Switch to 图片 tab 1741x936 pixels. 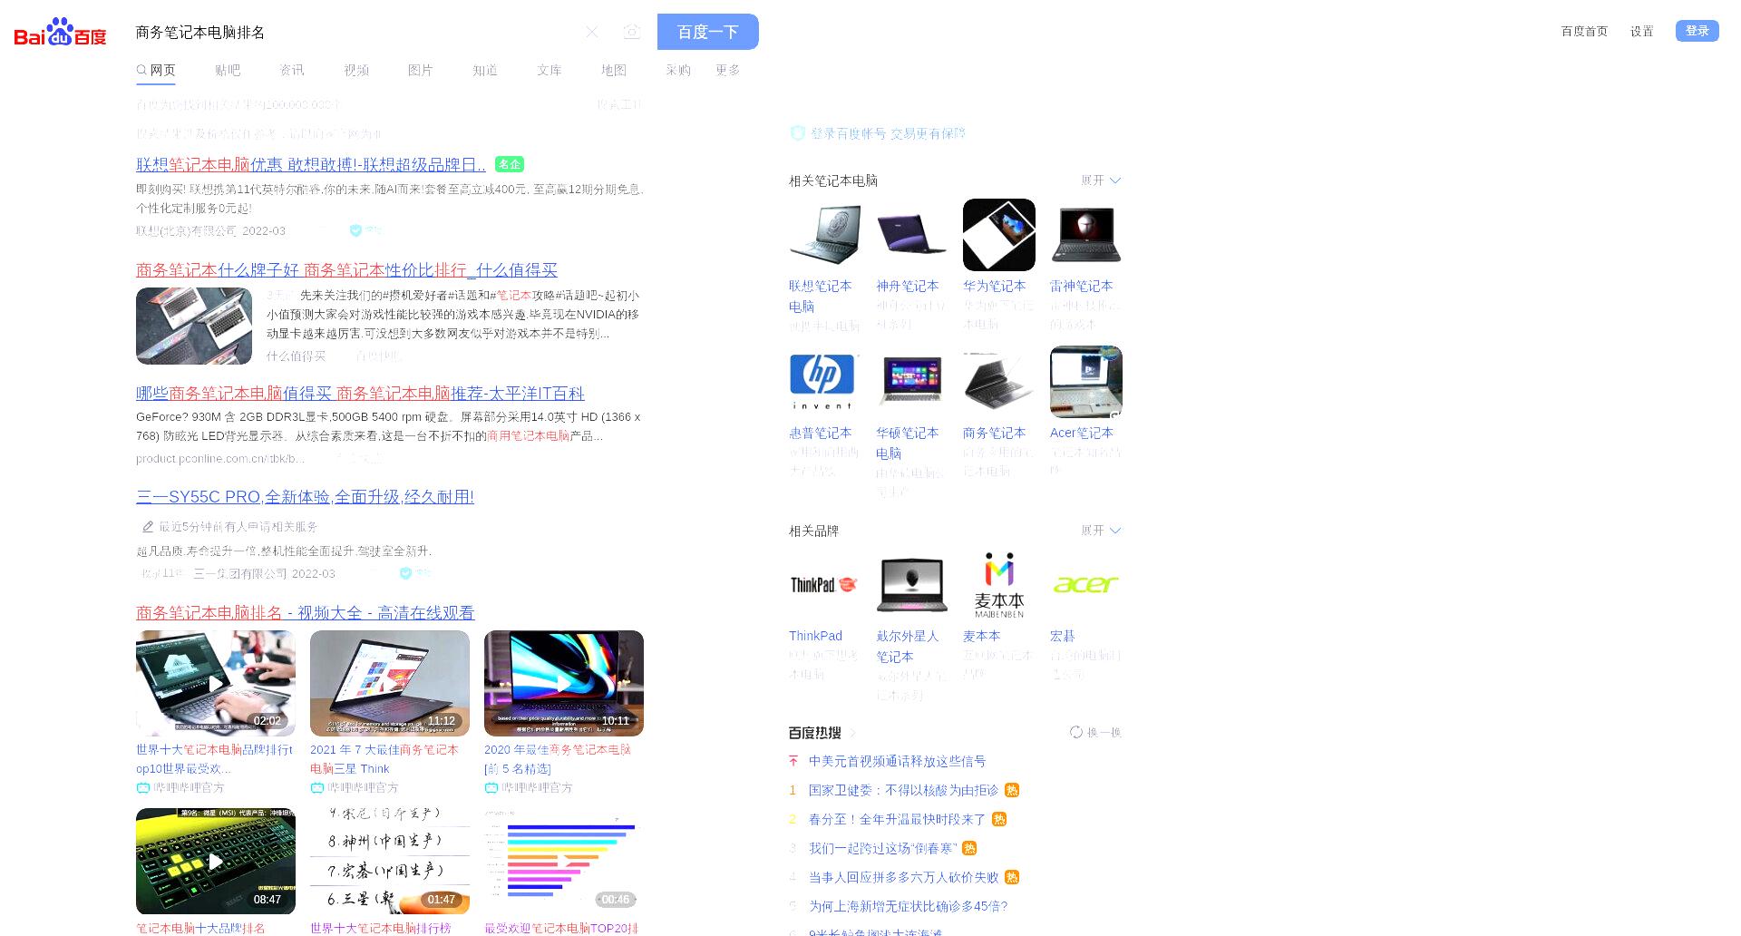(421, 70)
